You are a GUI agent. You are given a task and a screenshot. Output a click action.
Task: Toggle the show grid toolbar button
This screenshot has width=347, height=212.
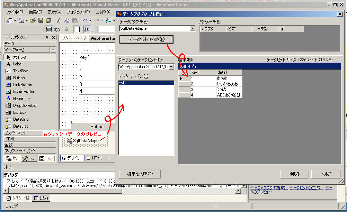point(77,29)
